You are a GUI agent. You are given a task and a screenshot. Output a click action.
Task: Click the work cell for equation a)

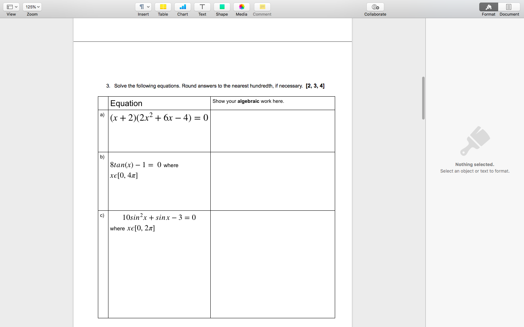tap(273, 131)
